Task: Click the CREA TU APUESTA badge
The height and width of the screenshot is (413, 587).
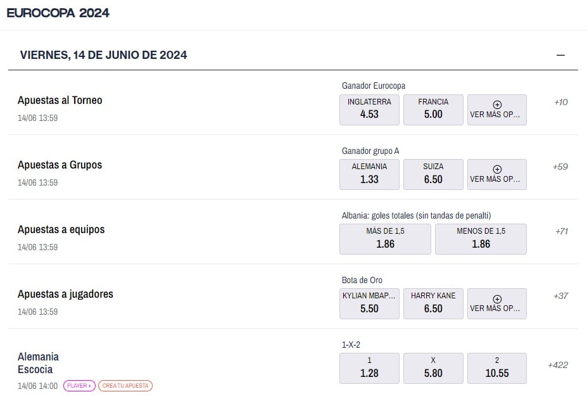Action: 125,386
